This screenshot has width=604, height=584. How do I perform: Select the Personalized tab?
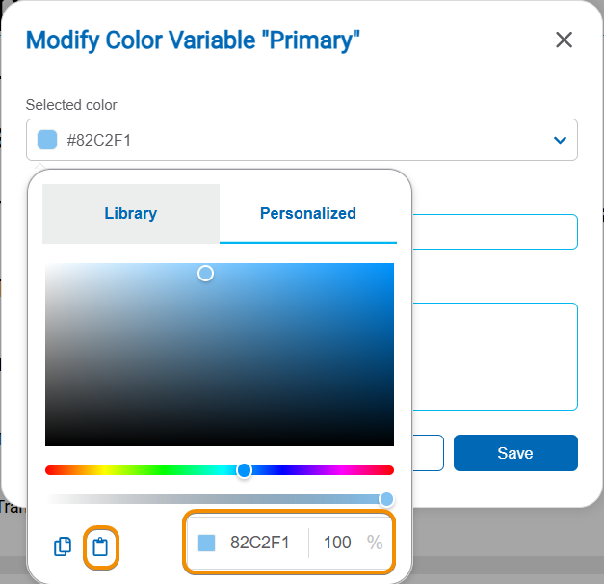(x=308, y=213)
